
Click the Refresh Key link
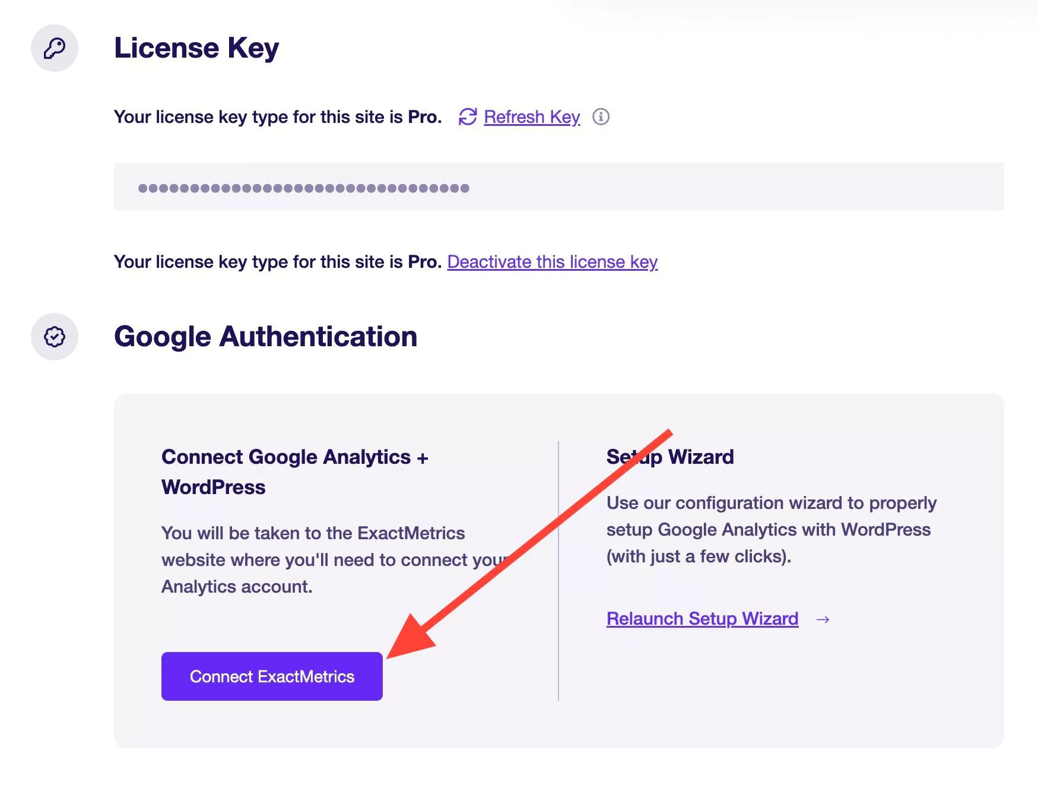pos(532,117)
